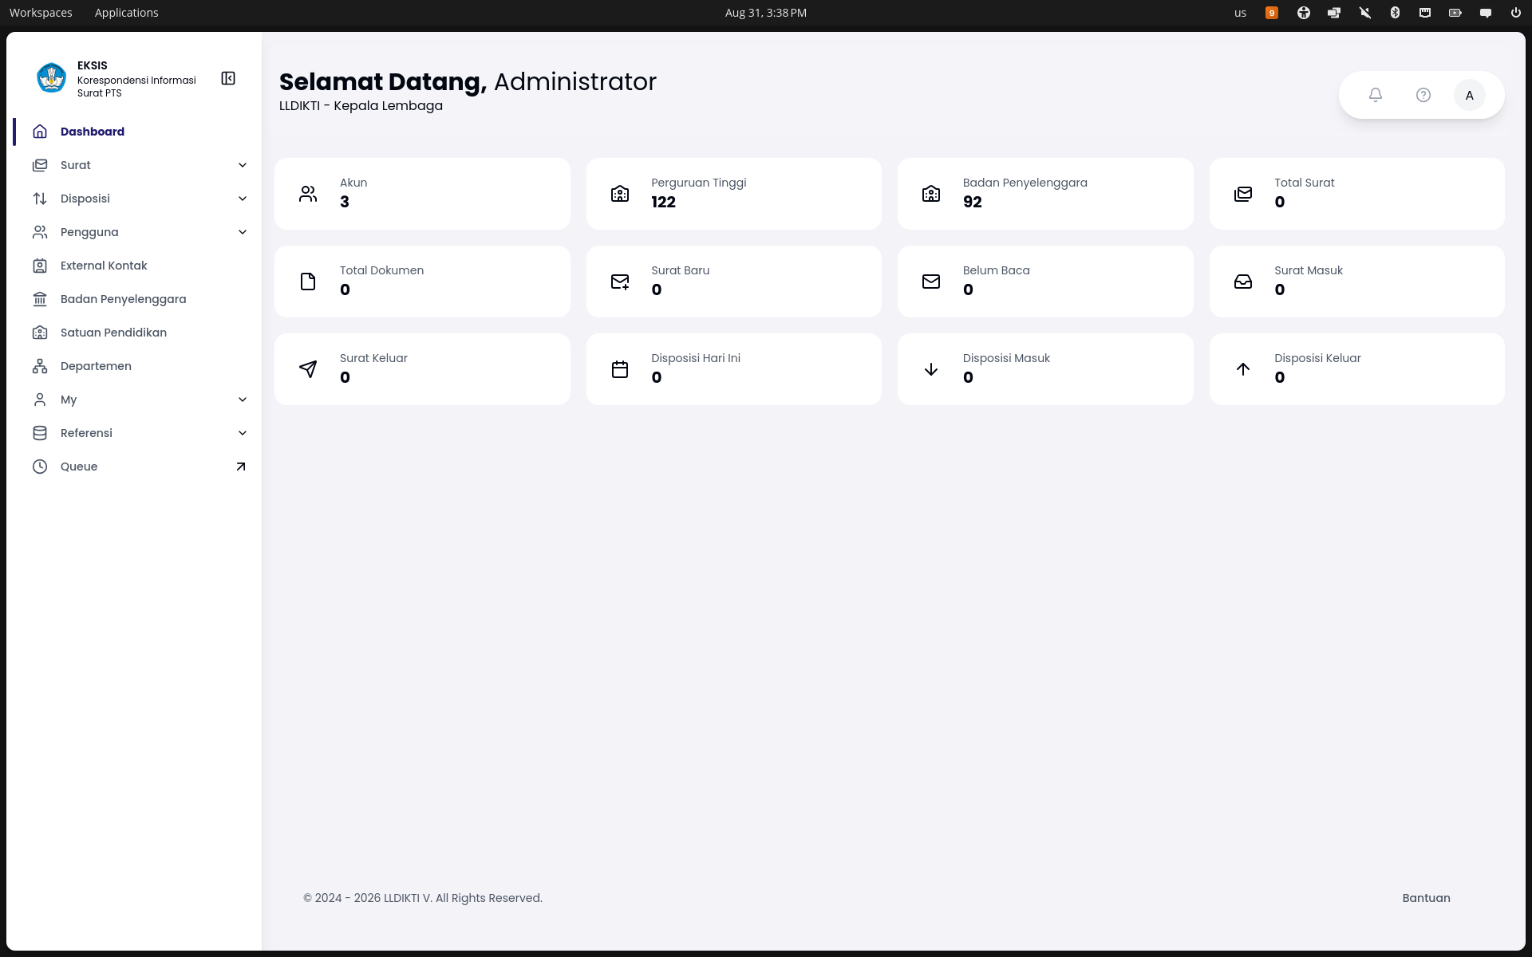Image resolution: width=1532 pixels, height=957 pixels.
Task: Expand the Disposisi menu chevron
Action: coord(243,199)
